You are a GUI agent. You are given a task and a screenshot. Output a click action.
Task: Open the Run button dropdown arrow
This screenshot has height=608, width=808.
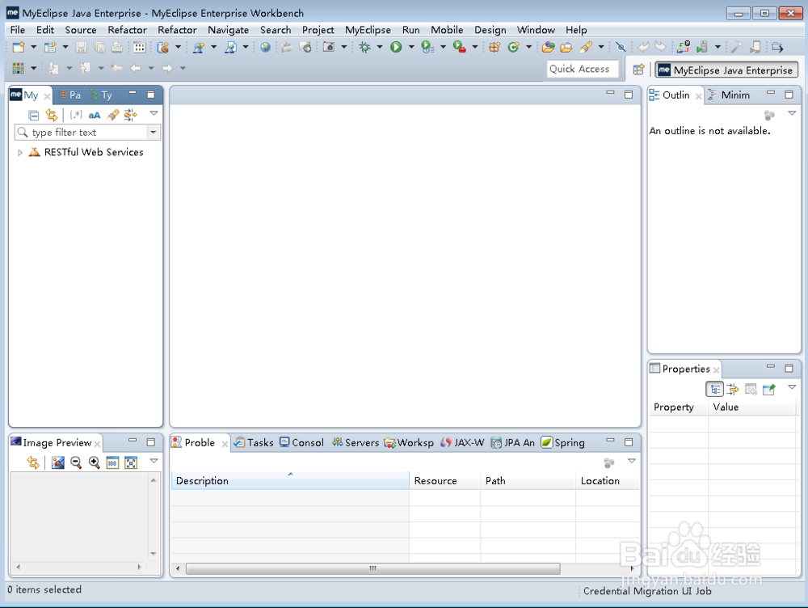(x=411, y=48)
